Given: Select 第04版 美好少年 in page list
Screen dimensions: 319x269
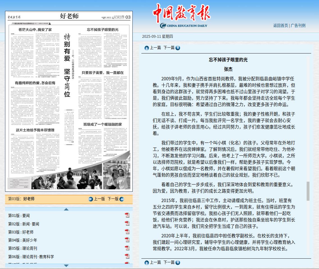Looking at the screenshot, I should tap(22, 240).
